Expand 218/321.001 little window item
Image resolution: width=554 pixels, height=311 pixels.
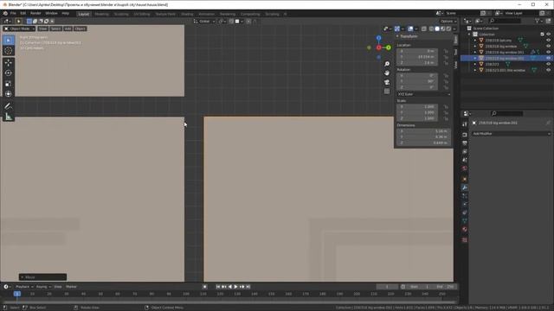tap(475, 70)
